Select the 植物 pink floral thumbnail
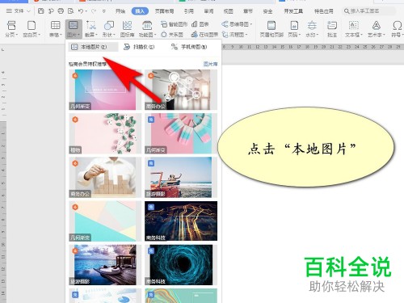404x303 pixels. [105, 133]
